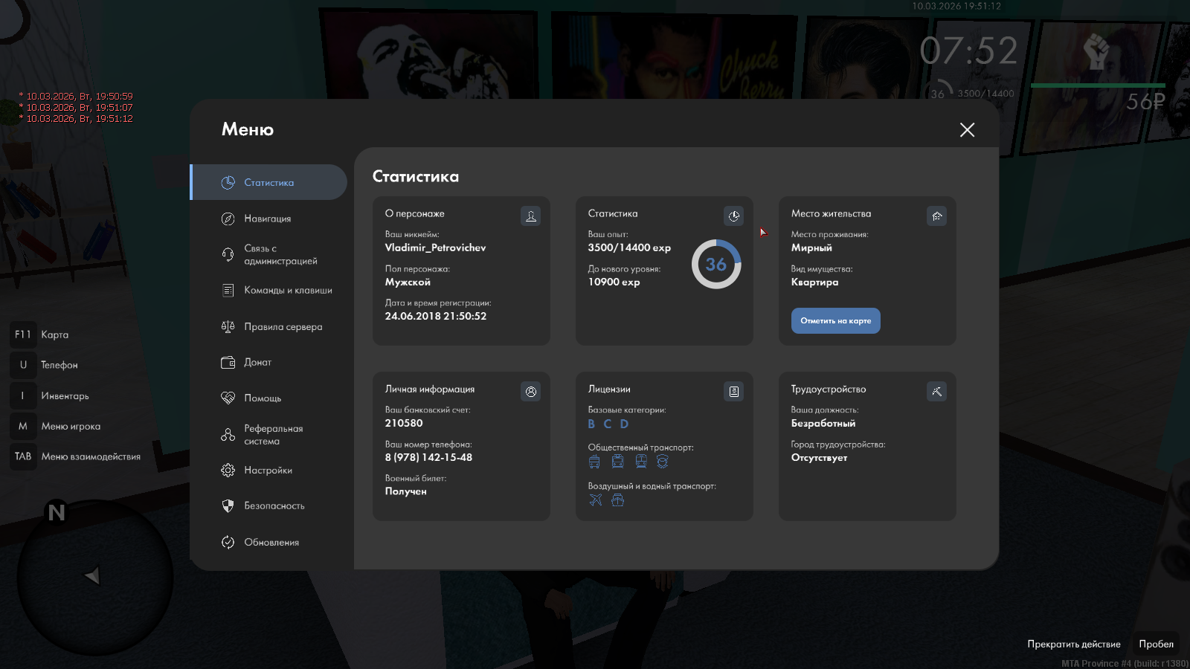Click the document icon in Лицензии card

pyautogui.click(x=733, y=392)
